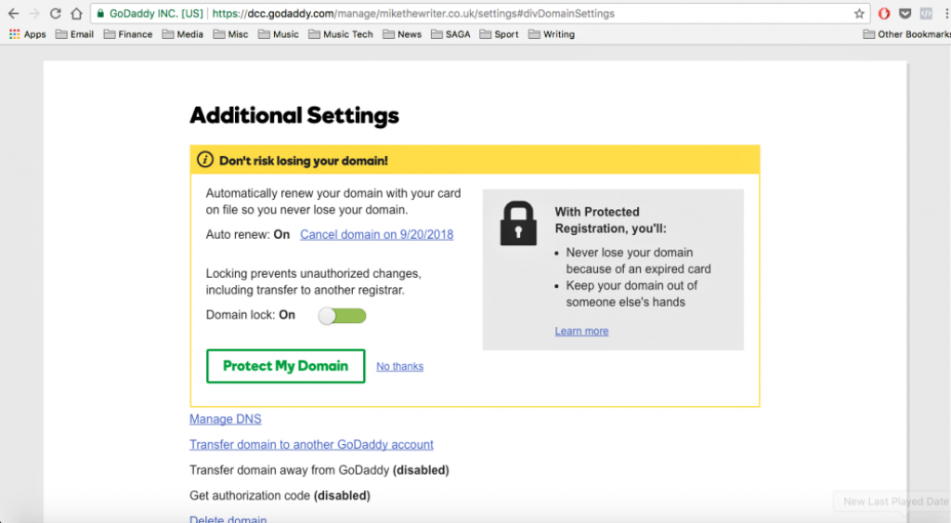Viewport: 951px width, 523px height.
Task: Open the Manage DNS link
Action: tap(225, 419)
